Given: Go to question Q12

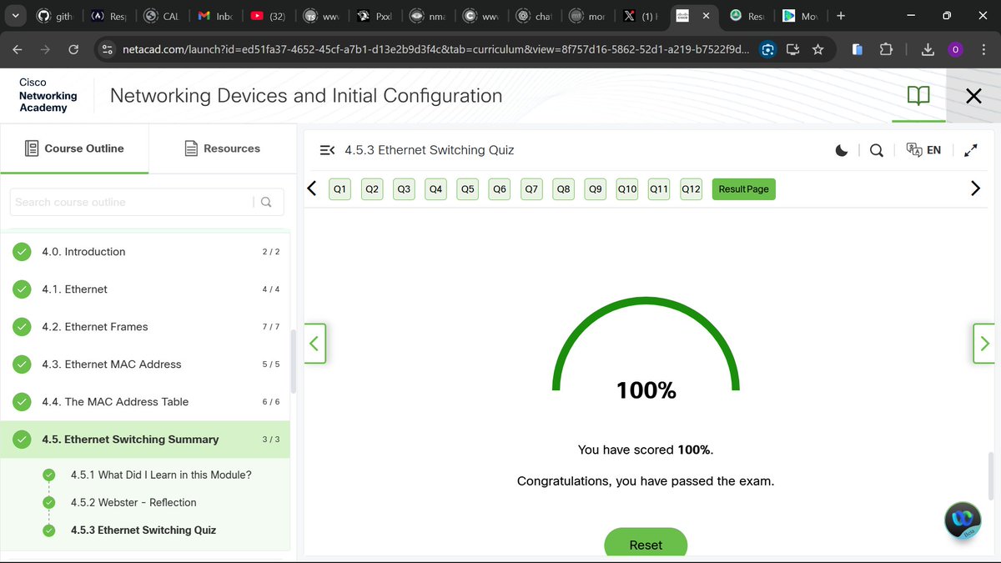Looking at the screenshot, I should pos(691,189).
